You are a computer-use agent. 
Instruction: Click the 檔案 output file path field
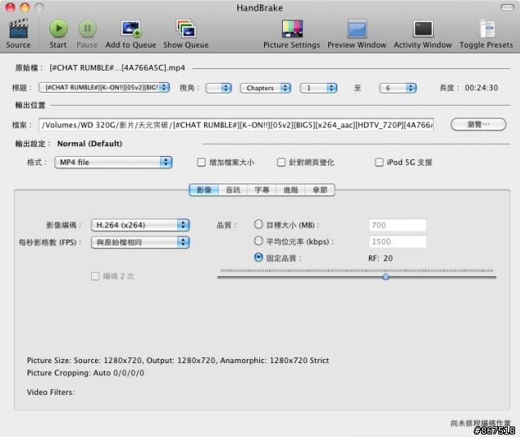[236, 124]
